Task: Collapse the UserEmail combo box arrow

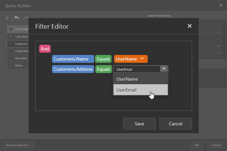Action: (164, 69)
